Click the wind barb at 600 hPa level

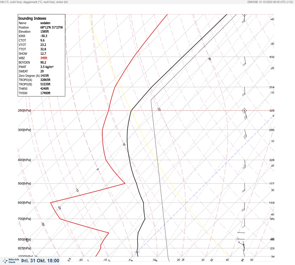point(244,207)
